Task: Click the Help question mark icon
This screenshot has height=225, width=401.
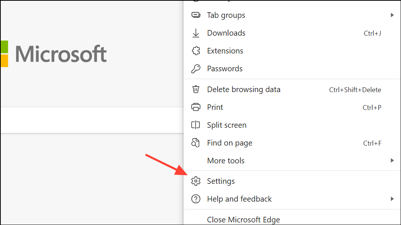Action: click(x=196, y=199)
